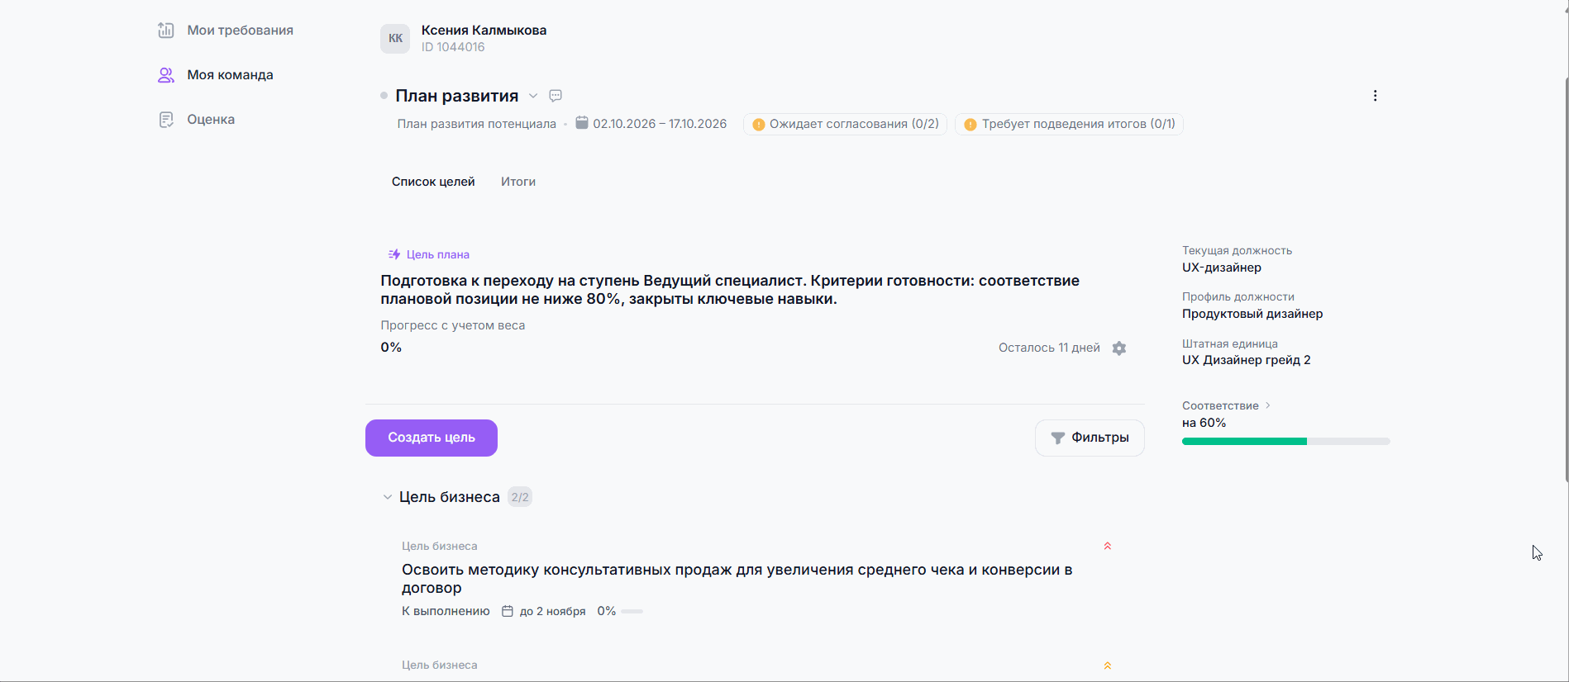Click the calendar icon before plan dates
The image size is (1569, 682).
[582, 123]
